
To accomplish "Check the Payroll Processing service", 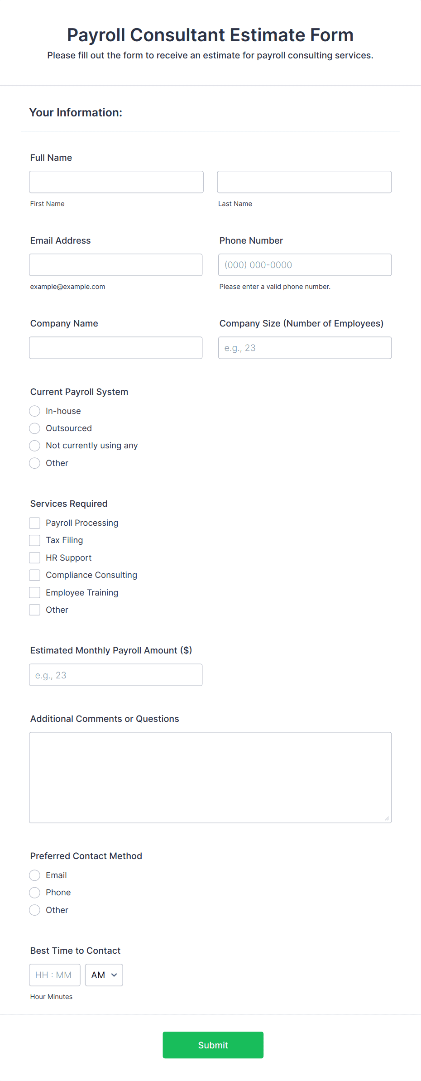I will (34, 523).
